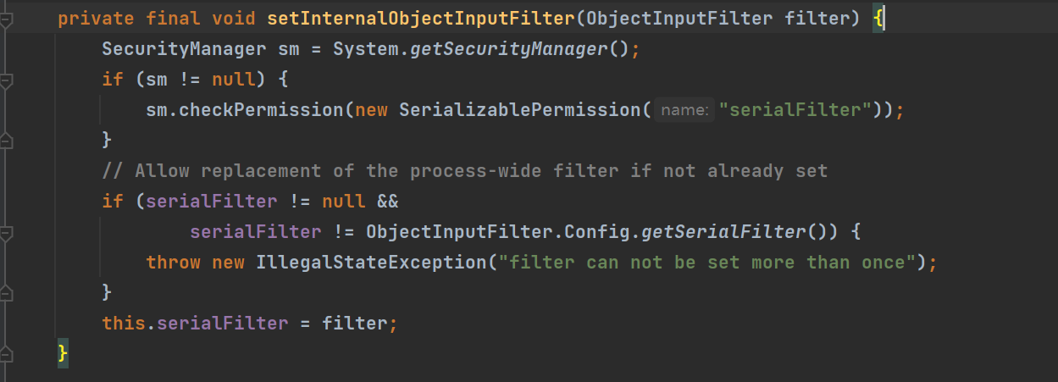Viewport: 1058px width, 382px height.
Task: Click the highlighted opening brace of method
Action: 878,19
